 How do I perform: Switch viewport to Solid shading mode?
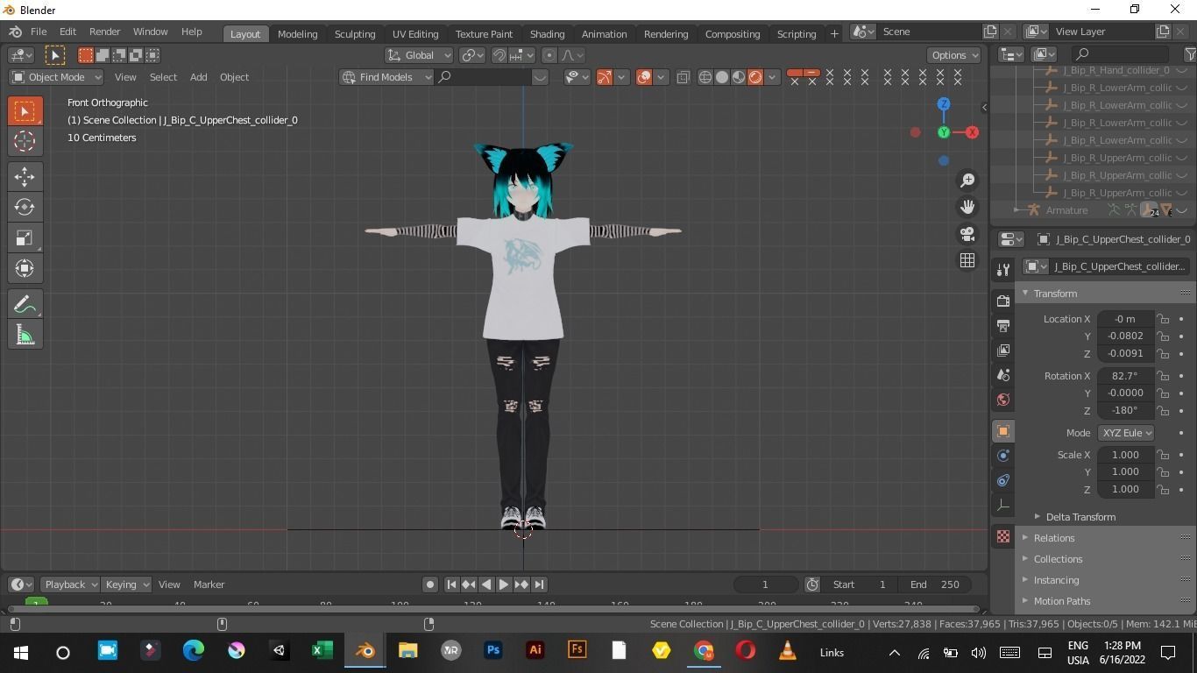[x=722, y=77]
